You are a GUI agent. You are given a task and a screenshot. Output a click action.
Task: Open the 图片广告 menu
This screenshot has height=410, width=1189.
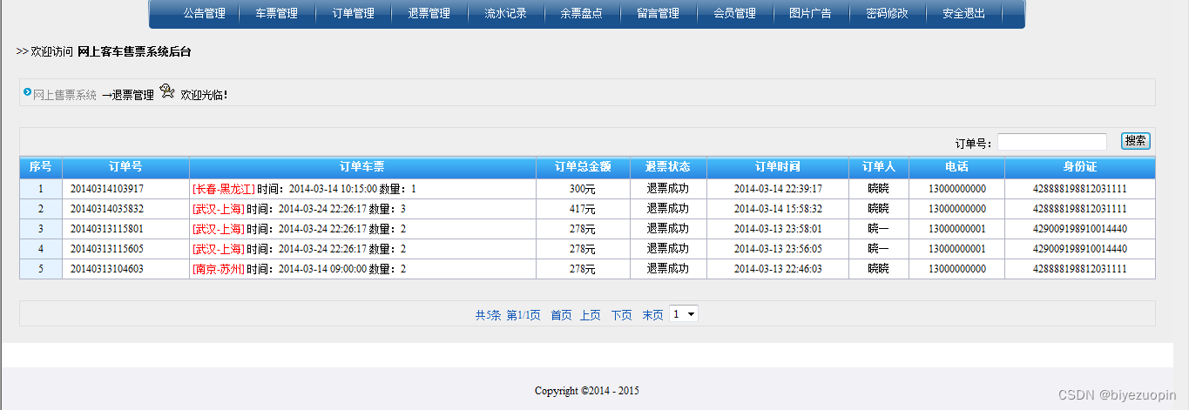(x=810, y=14)
